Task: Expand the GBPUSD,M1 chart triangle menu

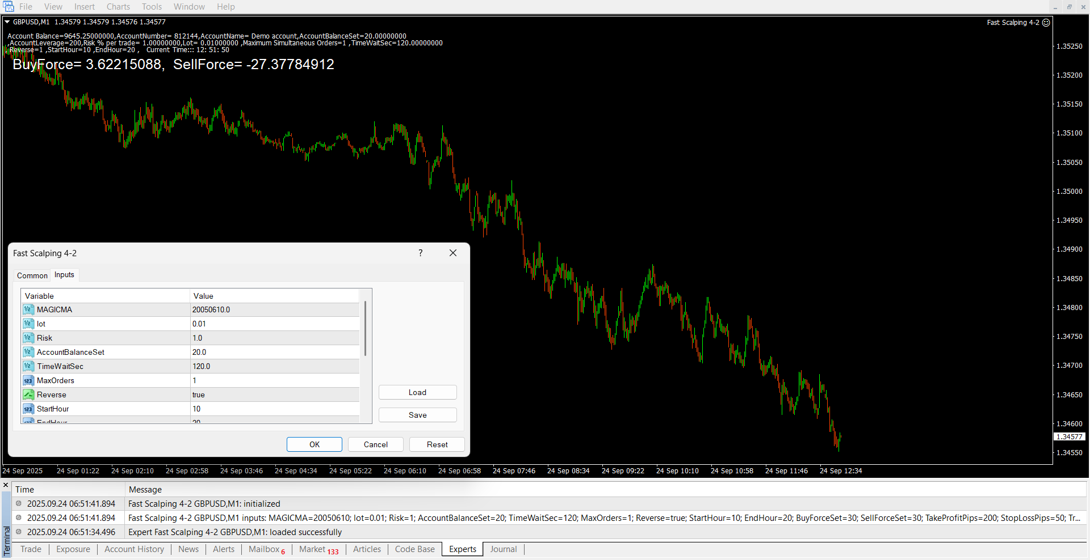Action: click(7, 22)
